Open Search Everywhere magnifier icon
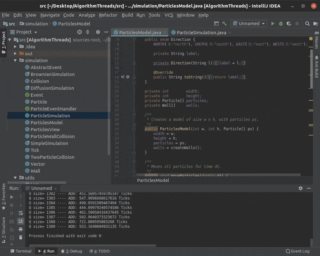Viewport: 320px width, 256px height. click(x=307, y=24)
